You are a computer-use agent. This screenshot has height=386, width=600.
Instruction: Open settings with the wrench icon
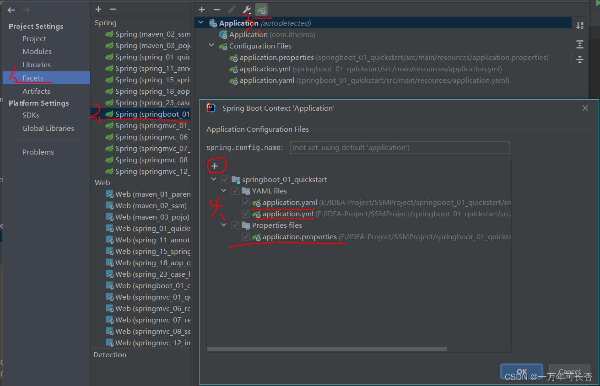click(247, 10)
